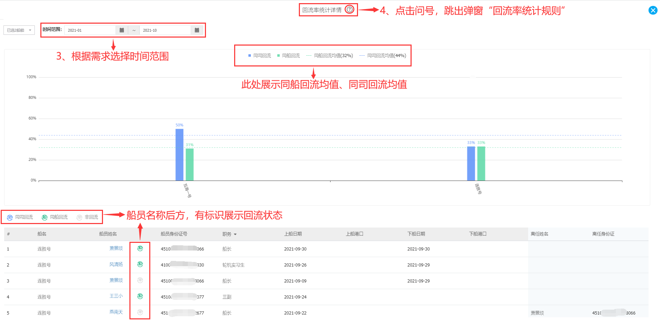Click the start date field 2021-01
This screenshot has height=326, width=660.
(90, 30)
